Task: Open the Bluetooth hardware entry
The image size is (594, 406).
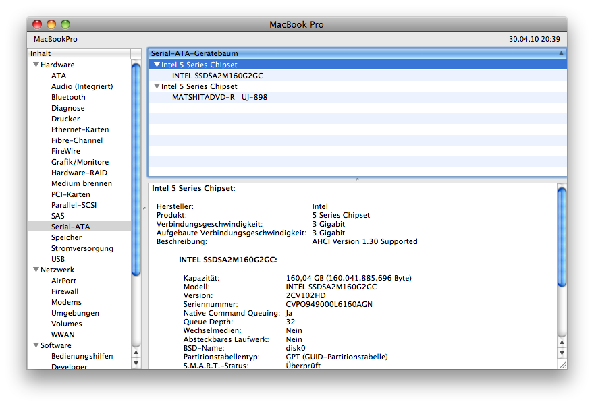Action: coord(68,97)
